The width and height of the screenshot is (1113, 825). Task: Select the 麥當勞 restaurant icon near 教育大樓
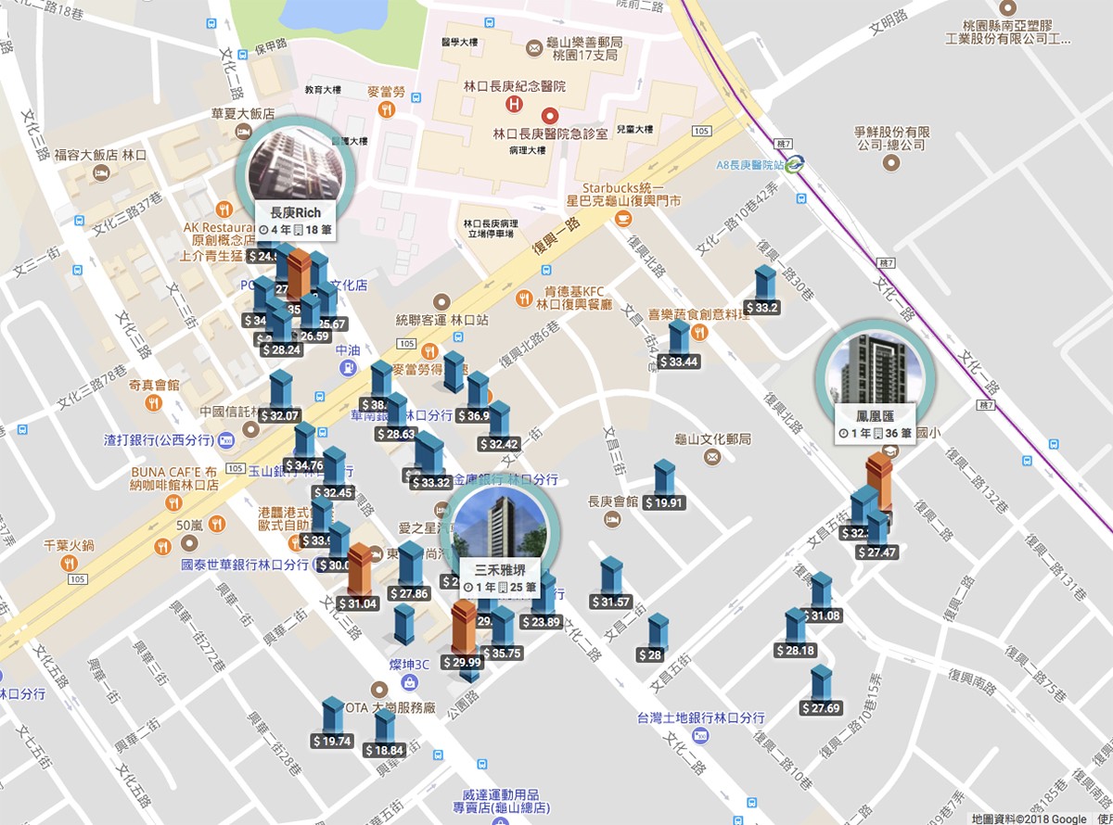(x=387, y=109)
